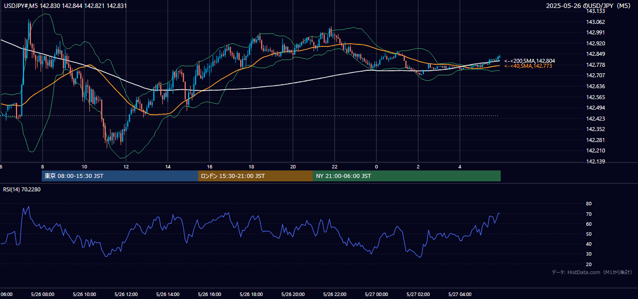Click hour tick 0 under the price chart
This screenshot has width=638, height=299.
coord(376,166)
